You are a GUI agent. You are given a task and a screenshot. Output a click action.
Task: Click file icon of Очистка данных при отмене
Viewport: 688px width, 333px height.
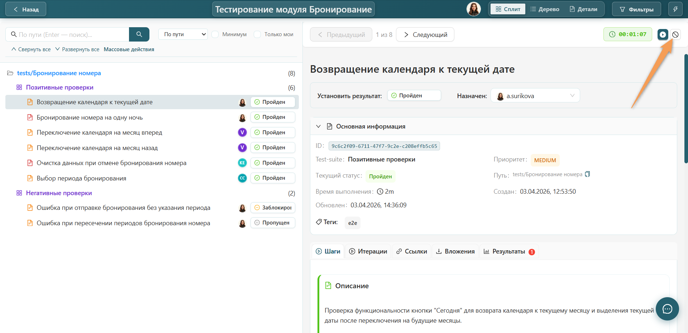[x=30, y=163]
